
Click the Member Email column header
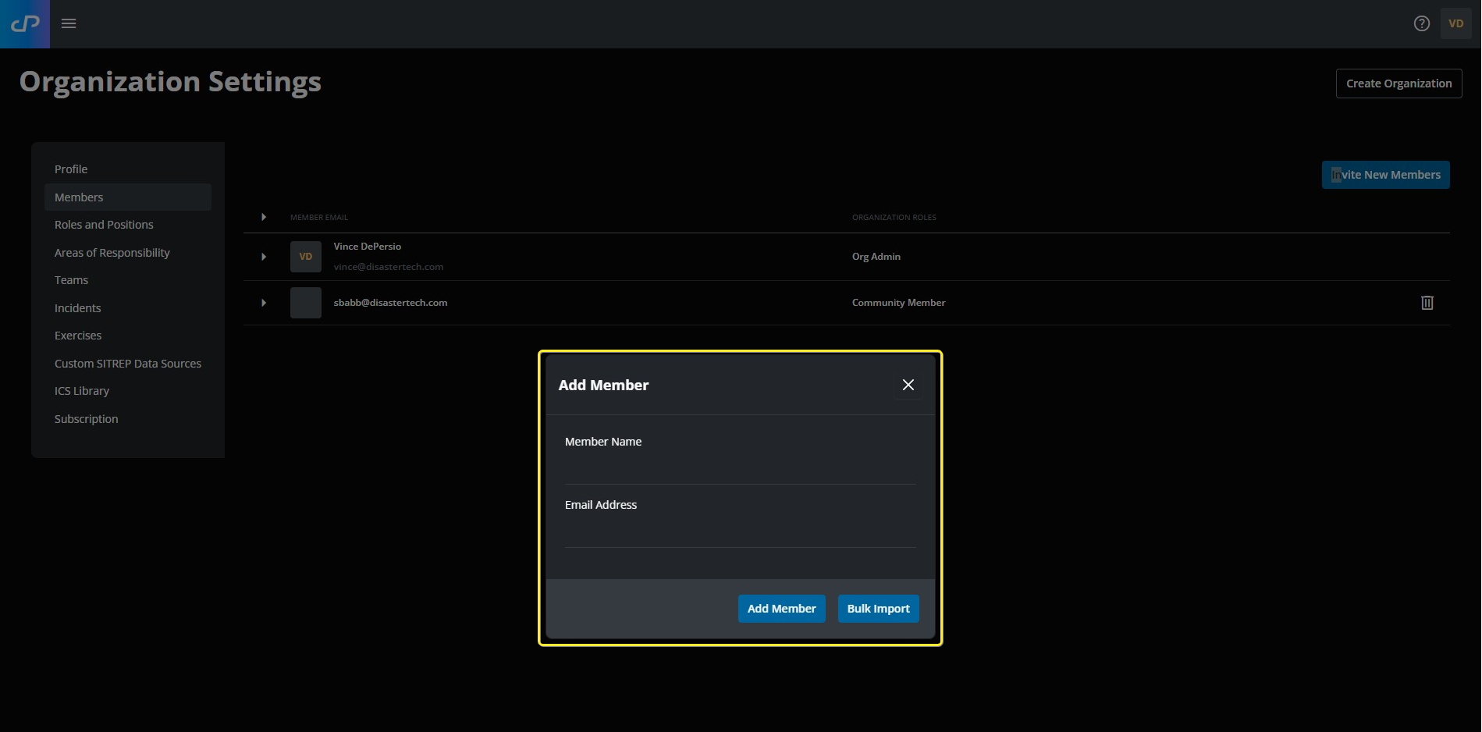click(319, 217)
